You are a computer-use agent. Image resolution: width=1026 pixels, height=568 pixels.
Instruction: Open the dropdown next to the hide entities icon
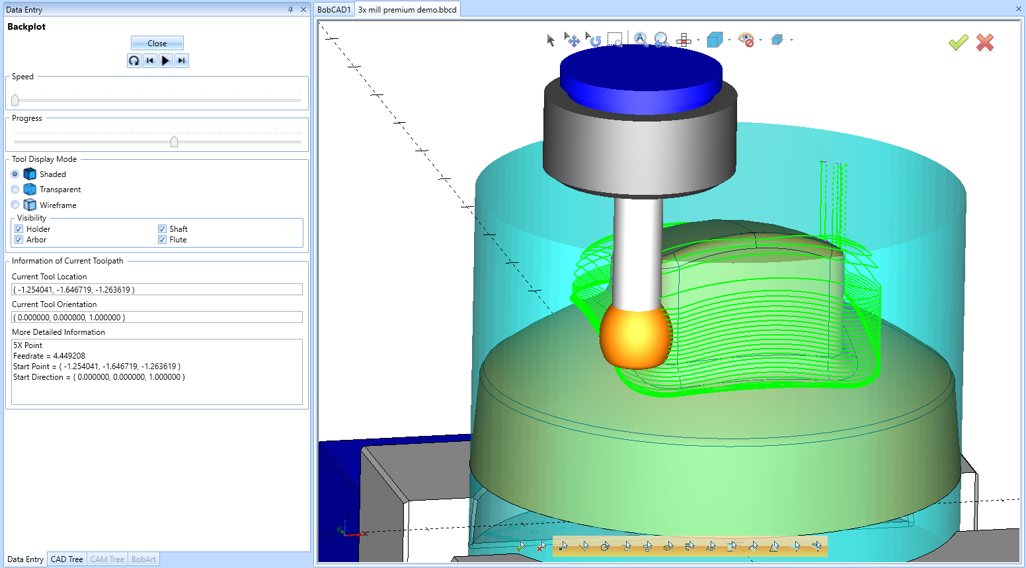coord(760,41)
